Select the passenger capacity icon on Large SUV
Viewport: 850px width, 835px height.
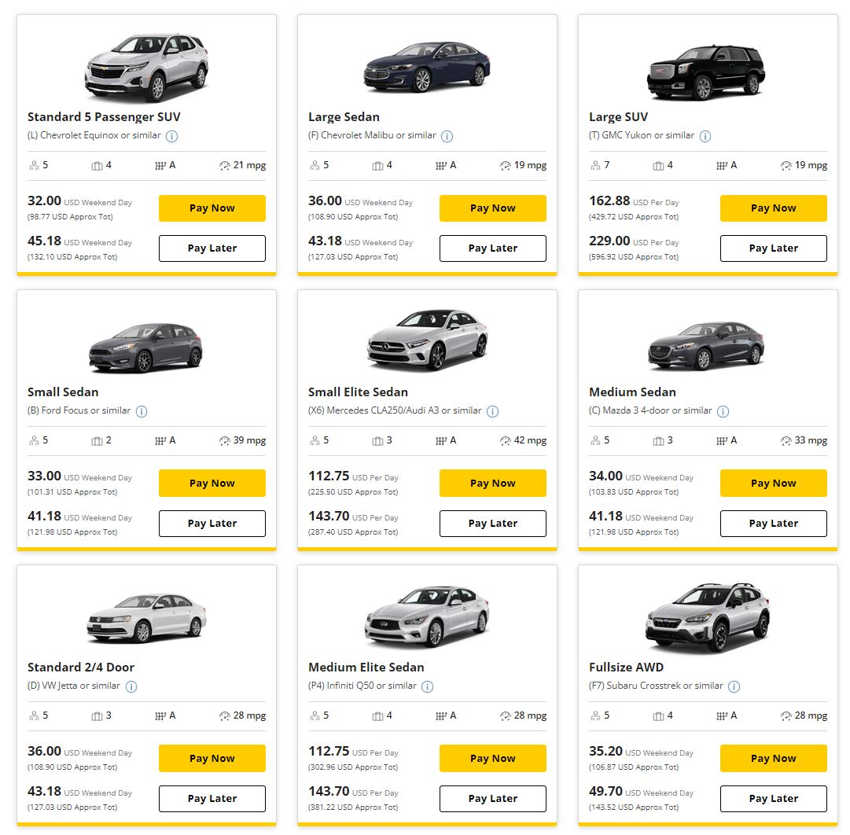coord(597,165)
